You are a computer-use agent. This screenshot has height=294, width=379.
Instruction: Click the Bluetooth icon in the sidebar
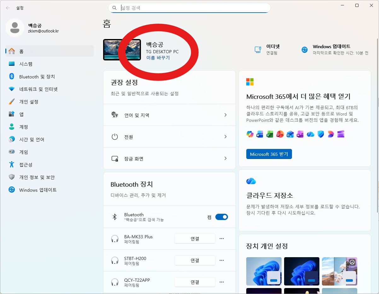point(12,76)
